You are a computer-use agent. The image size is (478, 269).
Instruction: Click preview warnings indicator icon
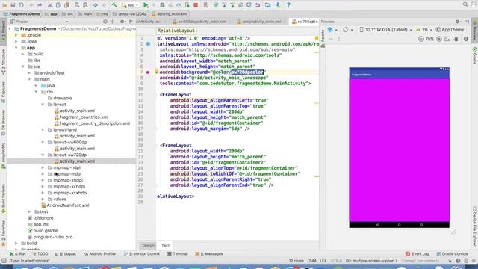coord(466,39)
